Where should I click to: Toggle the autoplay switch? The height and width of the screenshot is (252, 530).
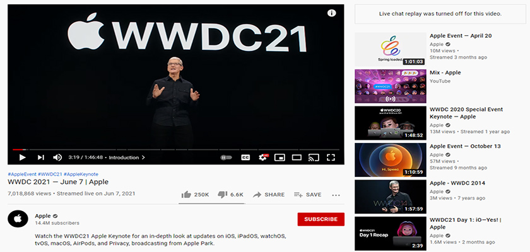click(226, 157)
